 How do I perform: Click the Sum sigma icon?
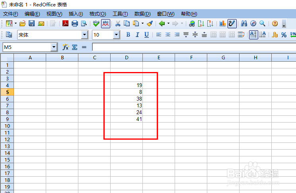(74, 47)
